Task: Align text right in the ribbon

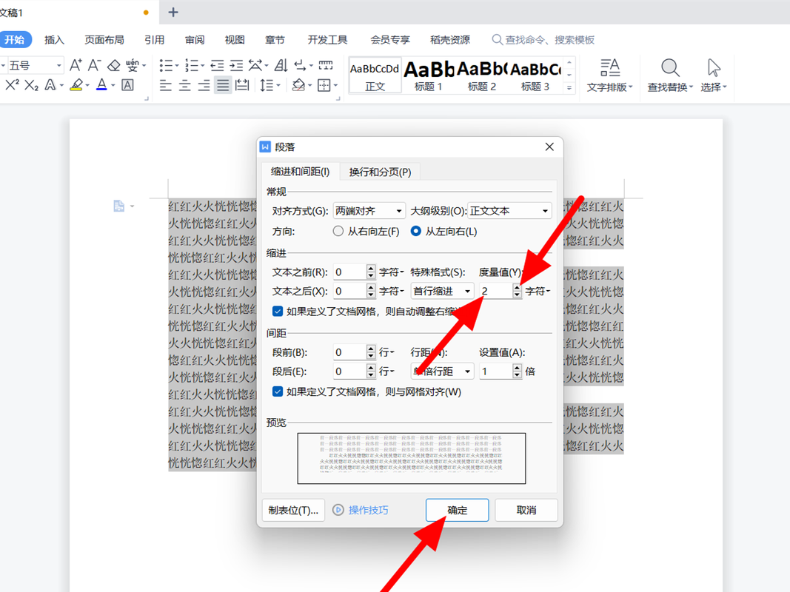Action: click(204, 86)
